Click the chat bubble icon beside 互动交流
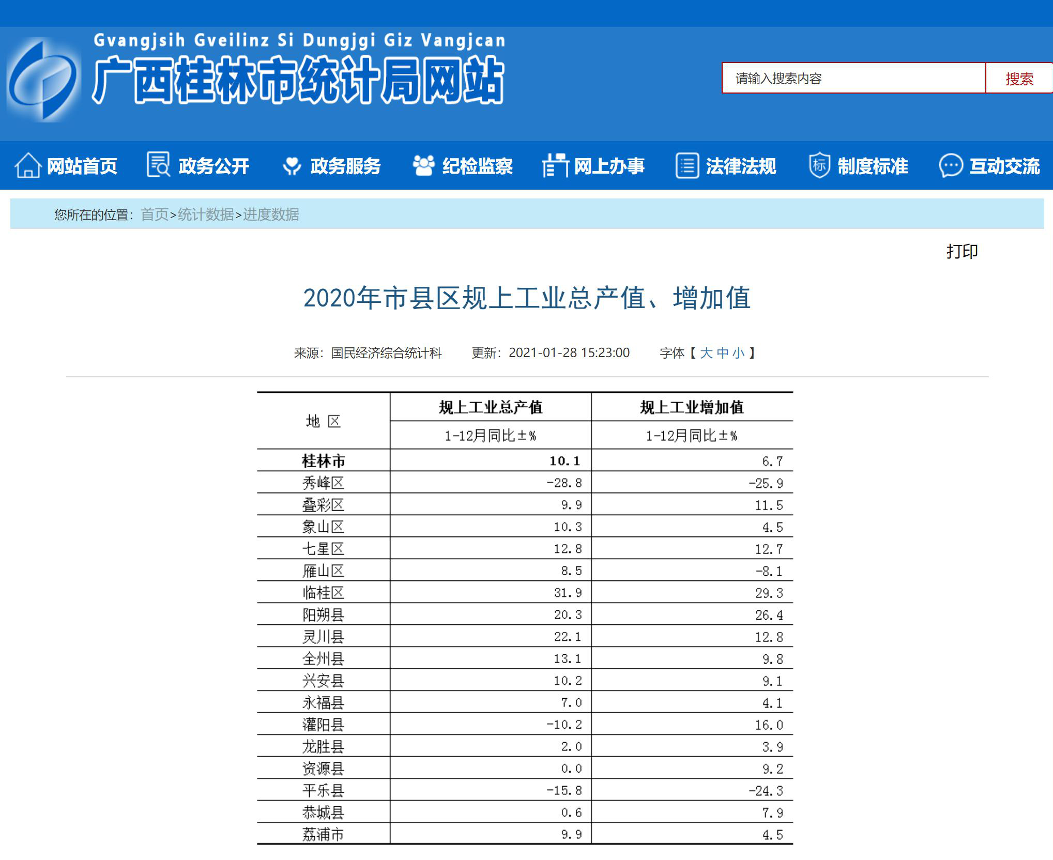 950,166
